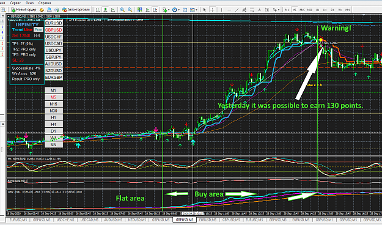This screenshot has width=382, height=225.
Task: Open the indicators list dropdown
Action: [166, 10]
